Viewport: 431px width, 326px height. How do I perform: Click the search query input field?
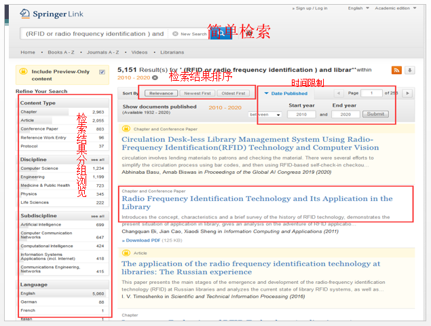pos(95,34)
